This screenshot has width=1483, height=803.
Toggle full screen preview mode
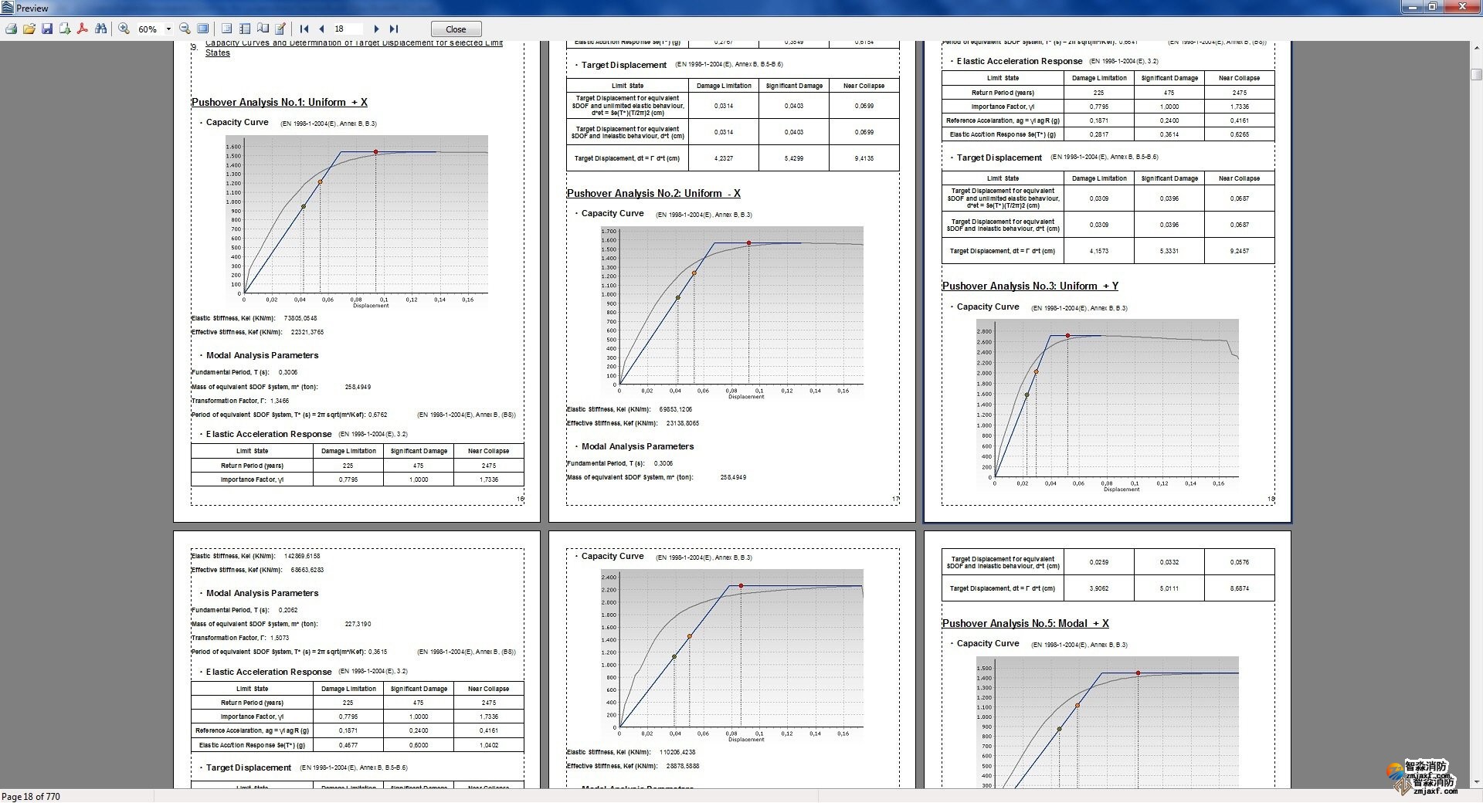tap(202, 29)
